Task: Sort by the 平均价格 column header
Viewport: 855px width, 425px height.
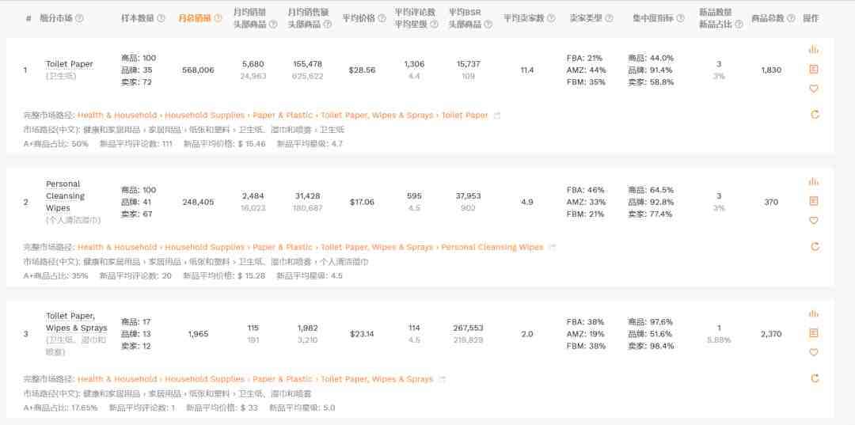Action: click(x=359, y=18)
